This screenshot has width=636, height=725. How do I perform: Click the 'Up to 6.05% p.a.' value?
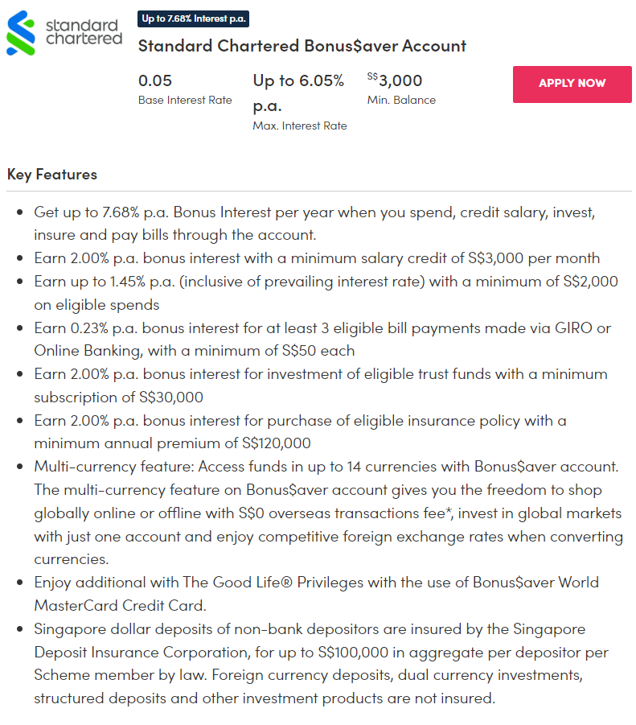pyautogui.click(x=298, y=93)
